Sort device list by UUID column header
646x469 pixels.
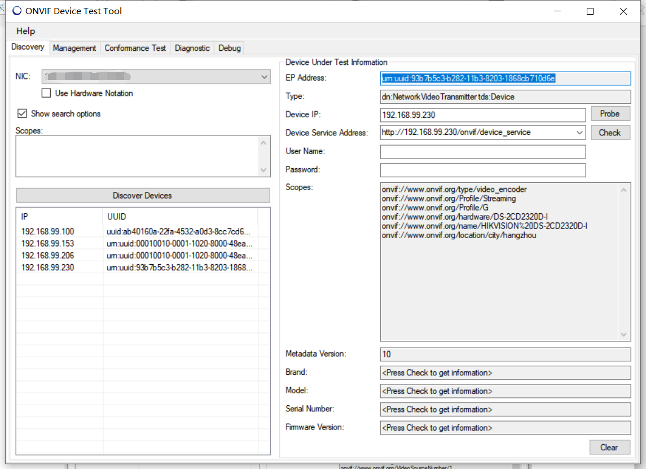[180, 216]
